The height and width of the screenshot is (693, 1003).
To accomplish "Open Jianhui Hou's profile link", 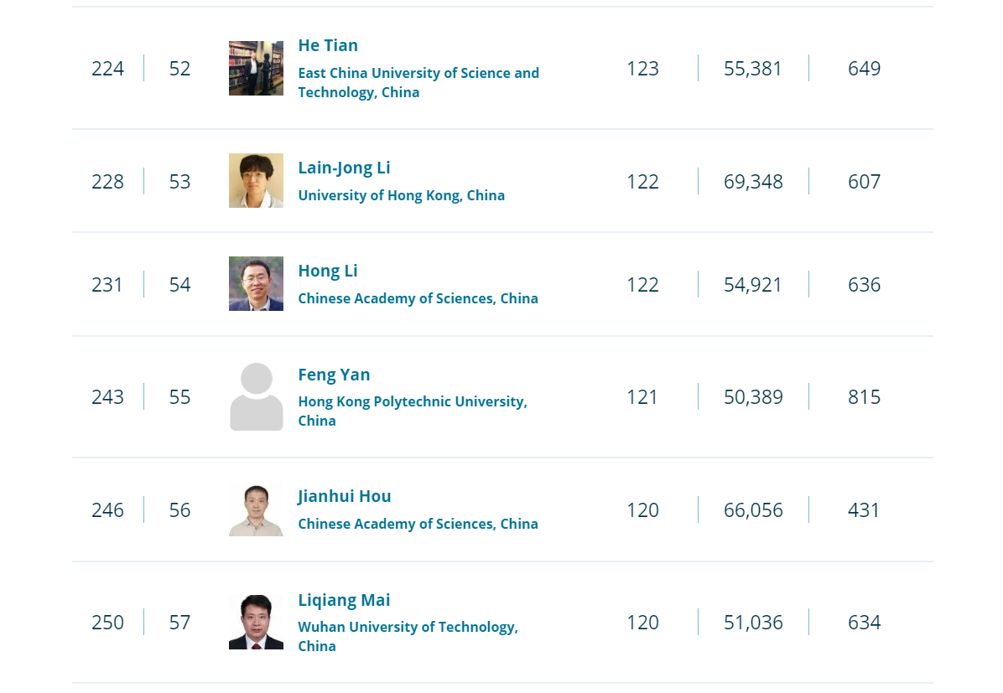I will (344, 496).
